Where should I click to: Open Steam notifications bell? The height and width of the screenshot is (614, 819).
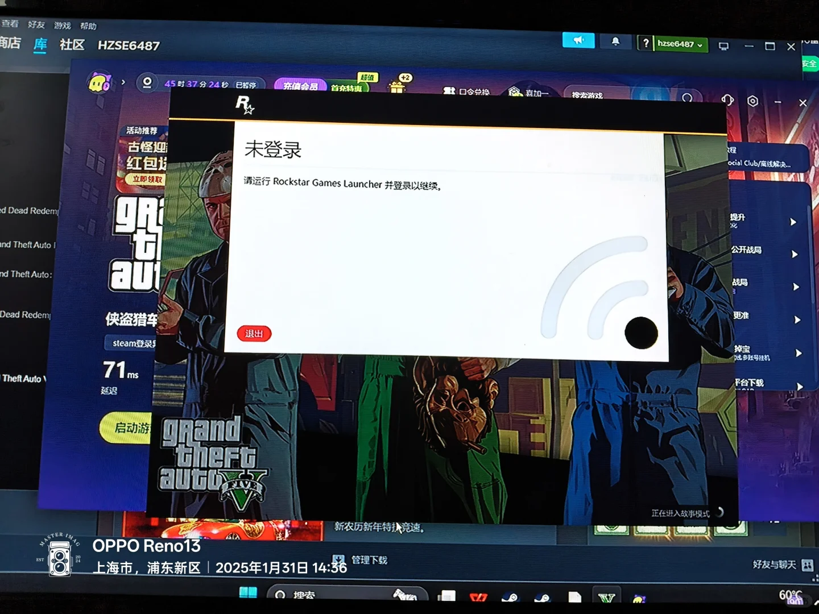[615, 42]
